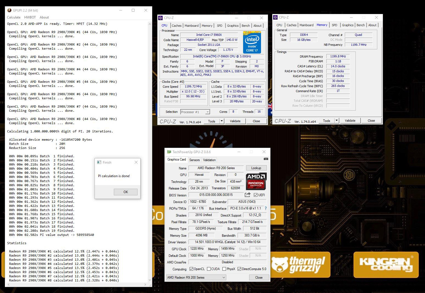
Task: Click the Lookup button in GPU-Z
Action: (x=256, y=168)
